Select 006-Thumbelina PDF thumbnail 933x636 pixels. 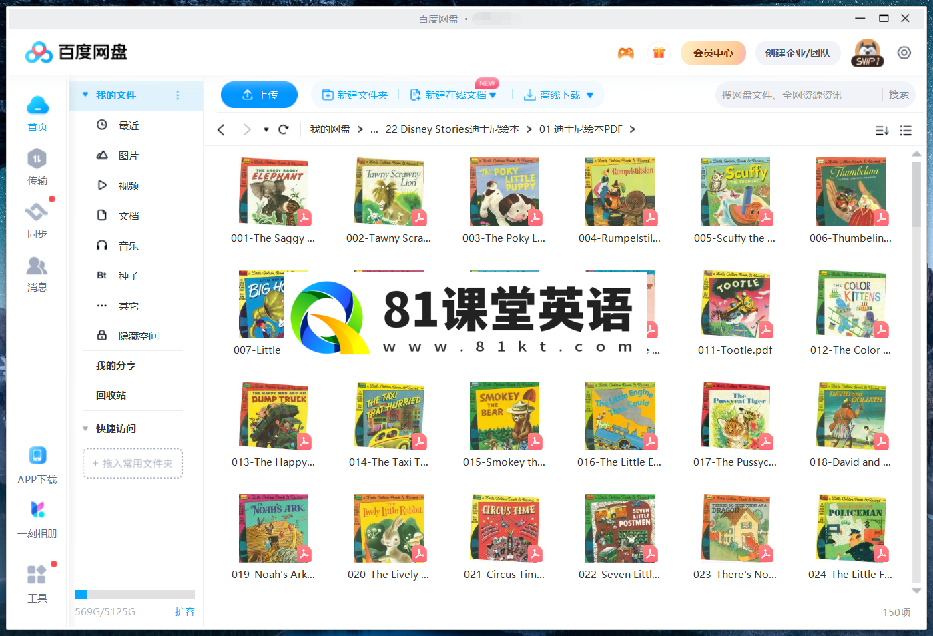point(851,192)
